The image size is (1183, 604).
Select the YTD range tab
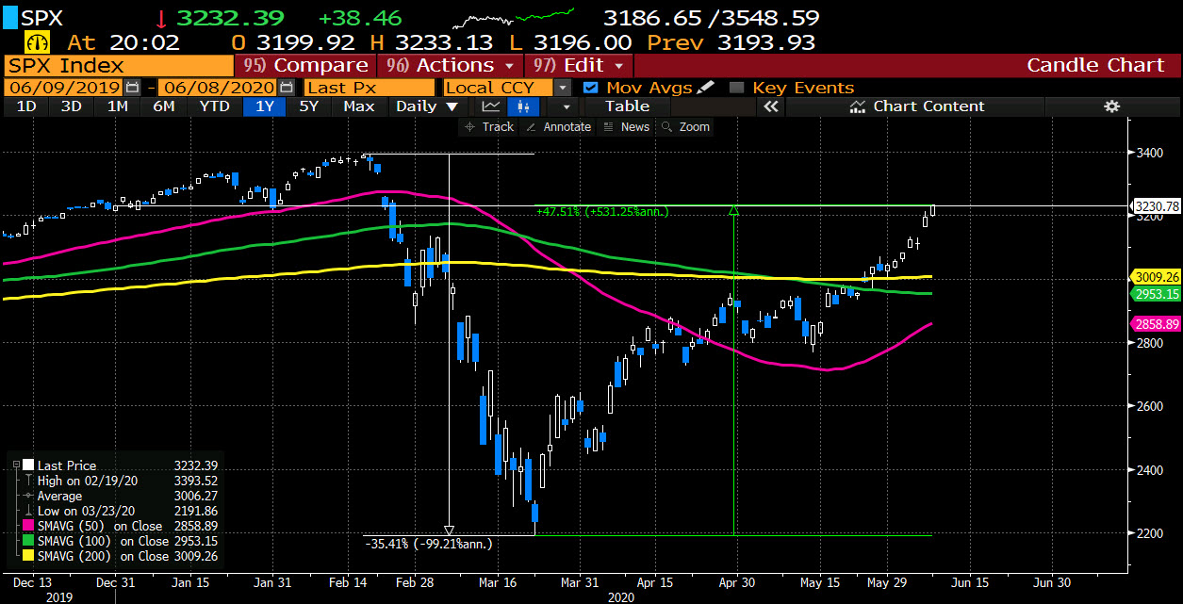click(x=215, y=106)
